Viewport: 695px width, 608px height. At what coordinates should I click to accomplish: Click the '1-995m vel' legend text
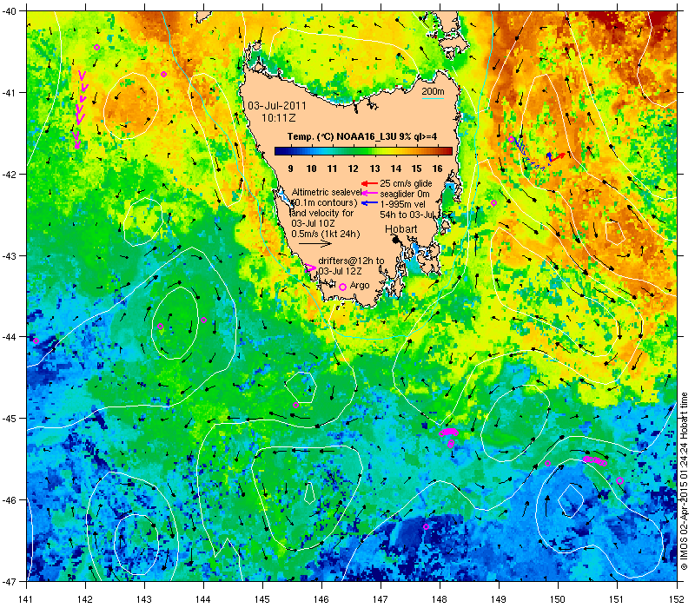[403, 204]
